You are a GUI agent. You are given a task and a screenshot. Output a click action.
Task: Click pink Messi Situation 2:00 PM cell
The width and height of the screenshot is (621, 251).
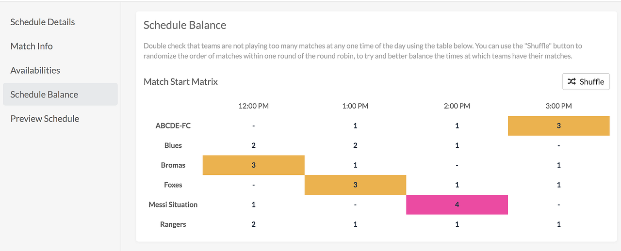click(457, 204)
